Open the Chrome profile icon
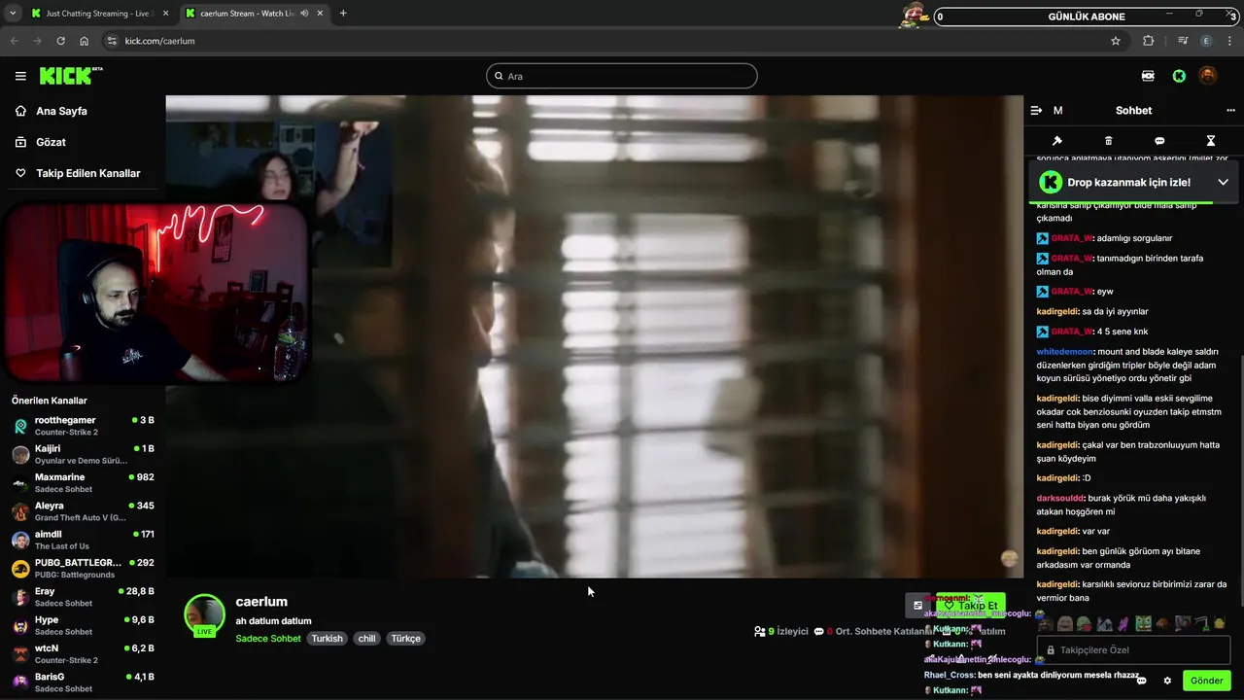Image resolution: width=1244 pixels, height=700 pixels. [1206, 41]
